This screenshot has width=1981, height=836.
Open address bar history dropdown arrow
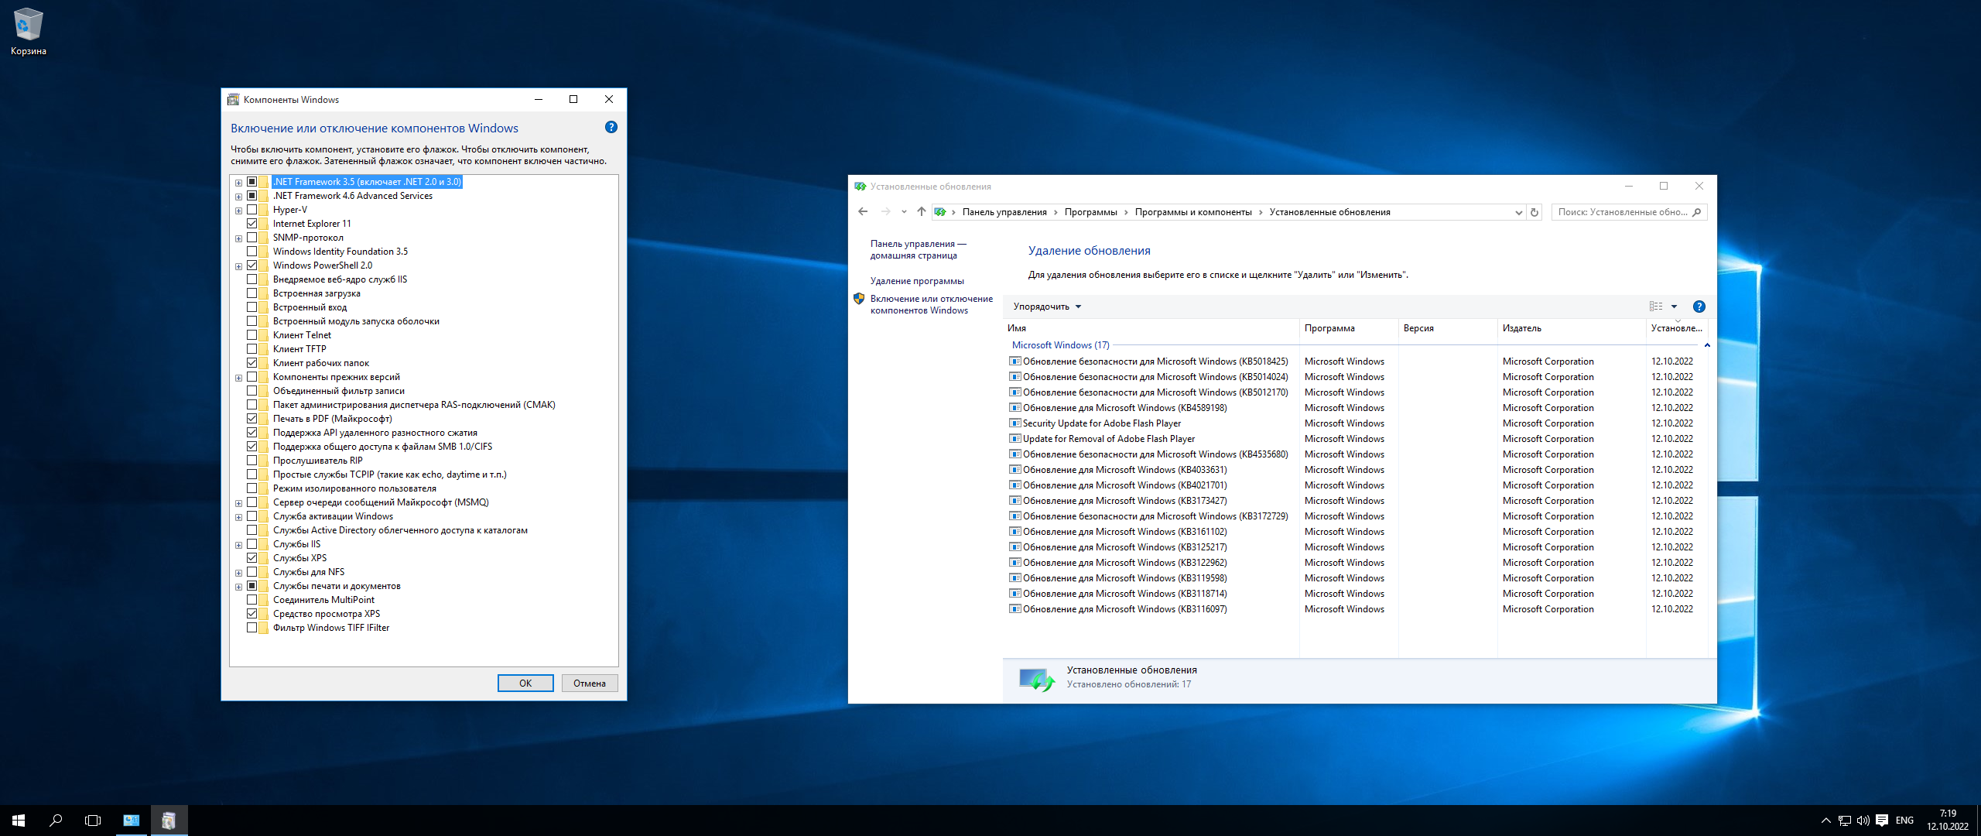pos(1518,212)
